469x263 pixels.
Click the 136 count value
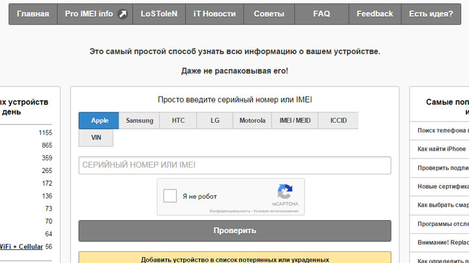(47, 196)
